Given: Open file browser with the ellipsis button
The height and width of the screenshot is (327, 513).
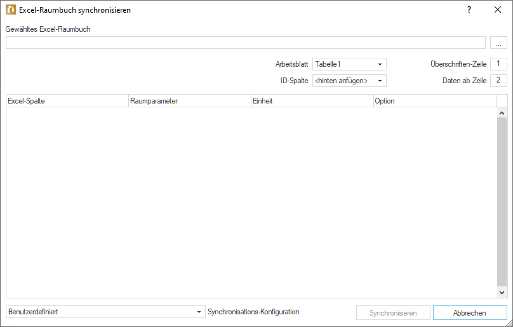Looking at the screenshot, I should [x=498, y=43].
